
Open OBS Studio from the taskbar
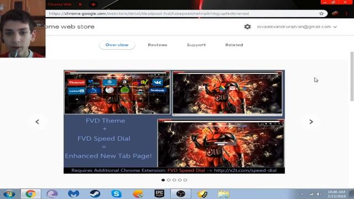[181, 194]
